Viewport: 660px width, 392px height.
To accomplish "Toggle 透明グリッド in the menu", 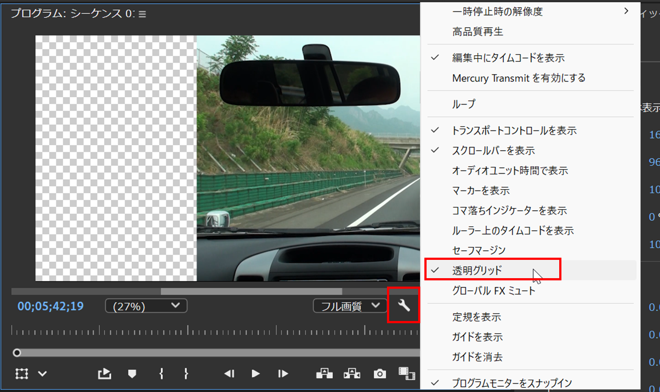I will pos(477,270).
